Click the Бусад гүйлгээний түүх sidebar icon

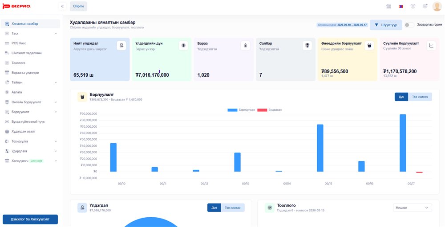click(x=7, y=121)
